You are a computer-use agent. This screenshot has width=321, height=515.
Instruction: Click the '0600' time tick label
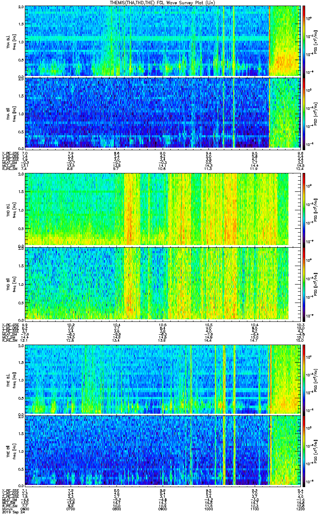25,509
